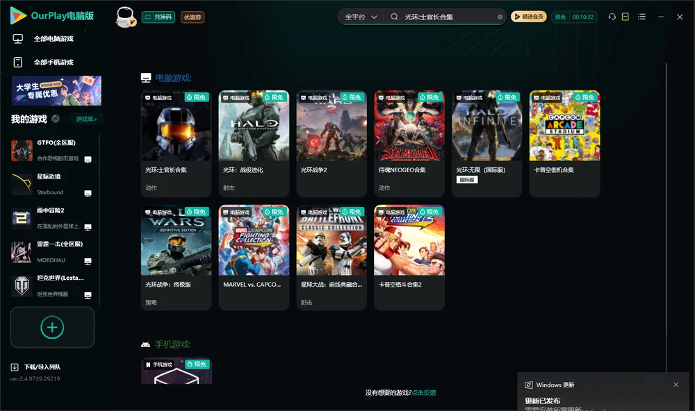Image resolution: width=695 pixels, height=411 pixels.
Task: Open the 光环士官长合集 game thumbnail
Action: coord(177,126)
